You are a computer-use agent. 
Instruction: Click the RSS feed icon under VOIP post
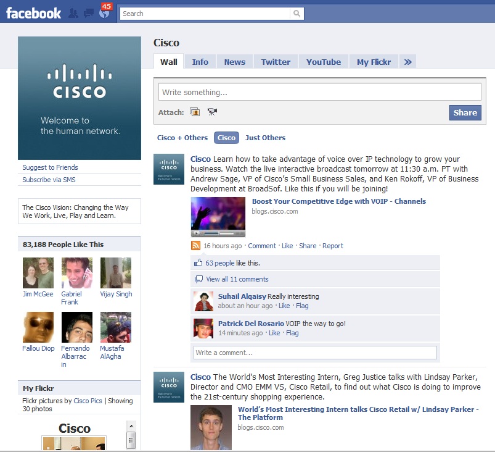coord(196,246)
